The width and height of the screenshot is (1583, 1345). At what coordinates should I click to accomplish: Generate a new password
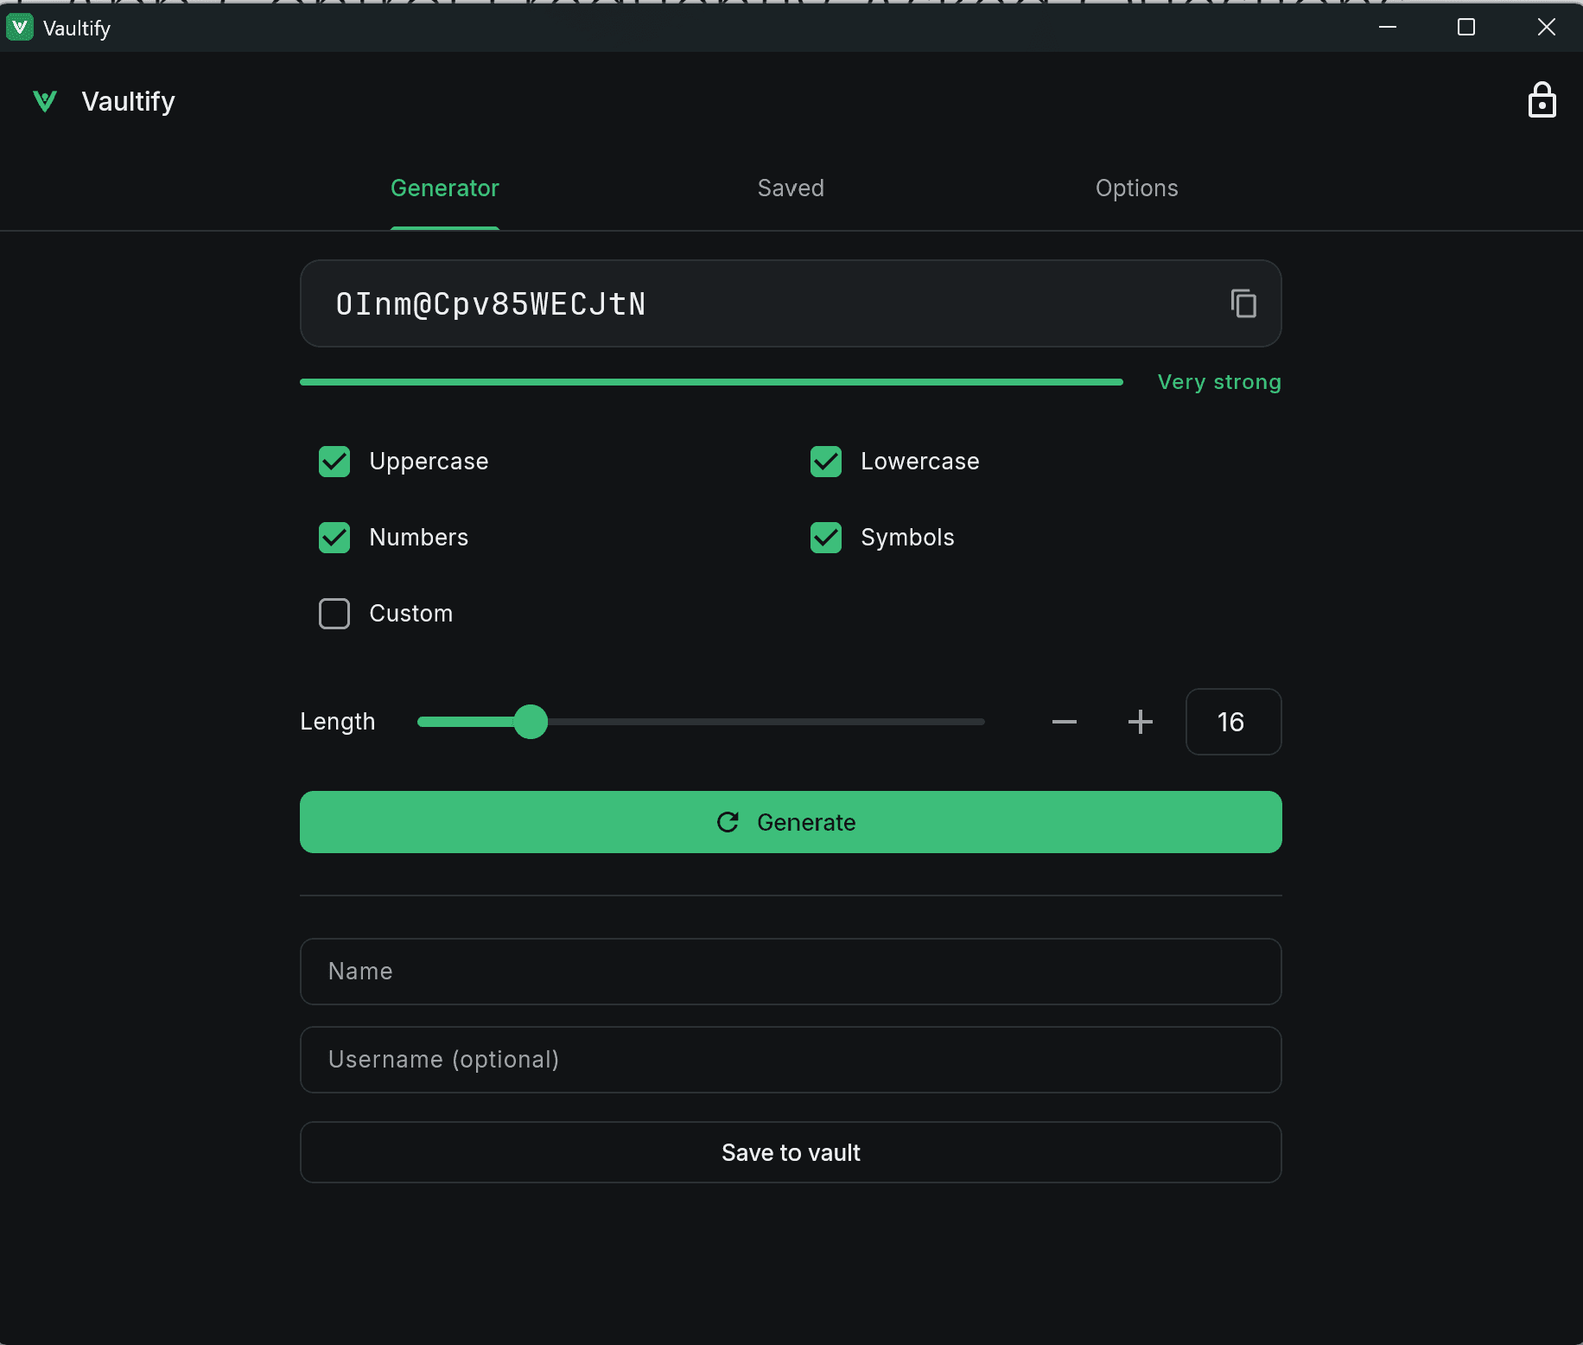pyautogui.click(x=791, y=822)
